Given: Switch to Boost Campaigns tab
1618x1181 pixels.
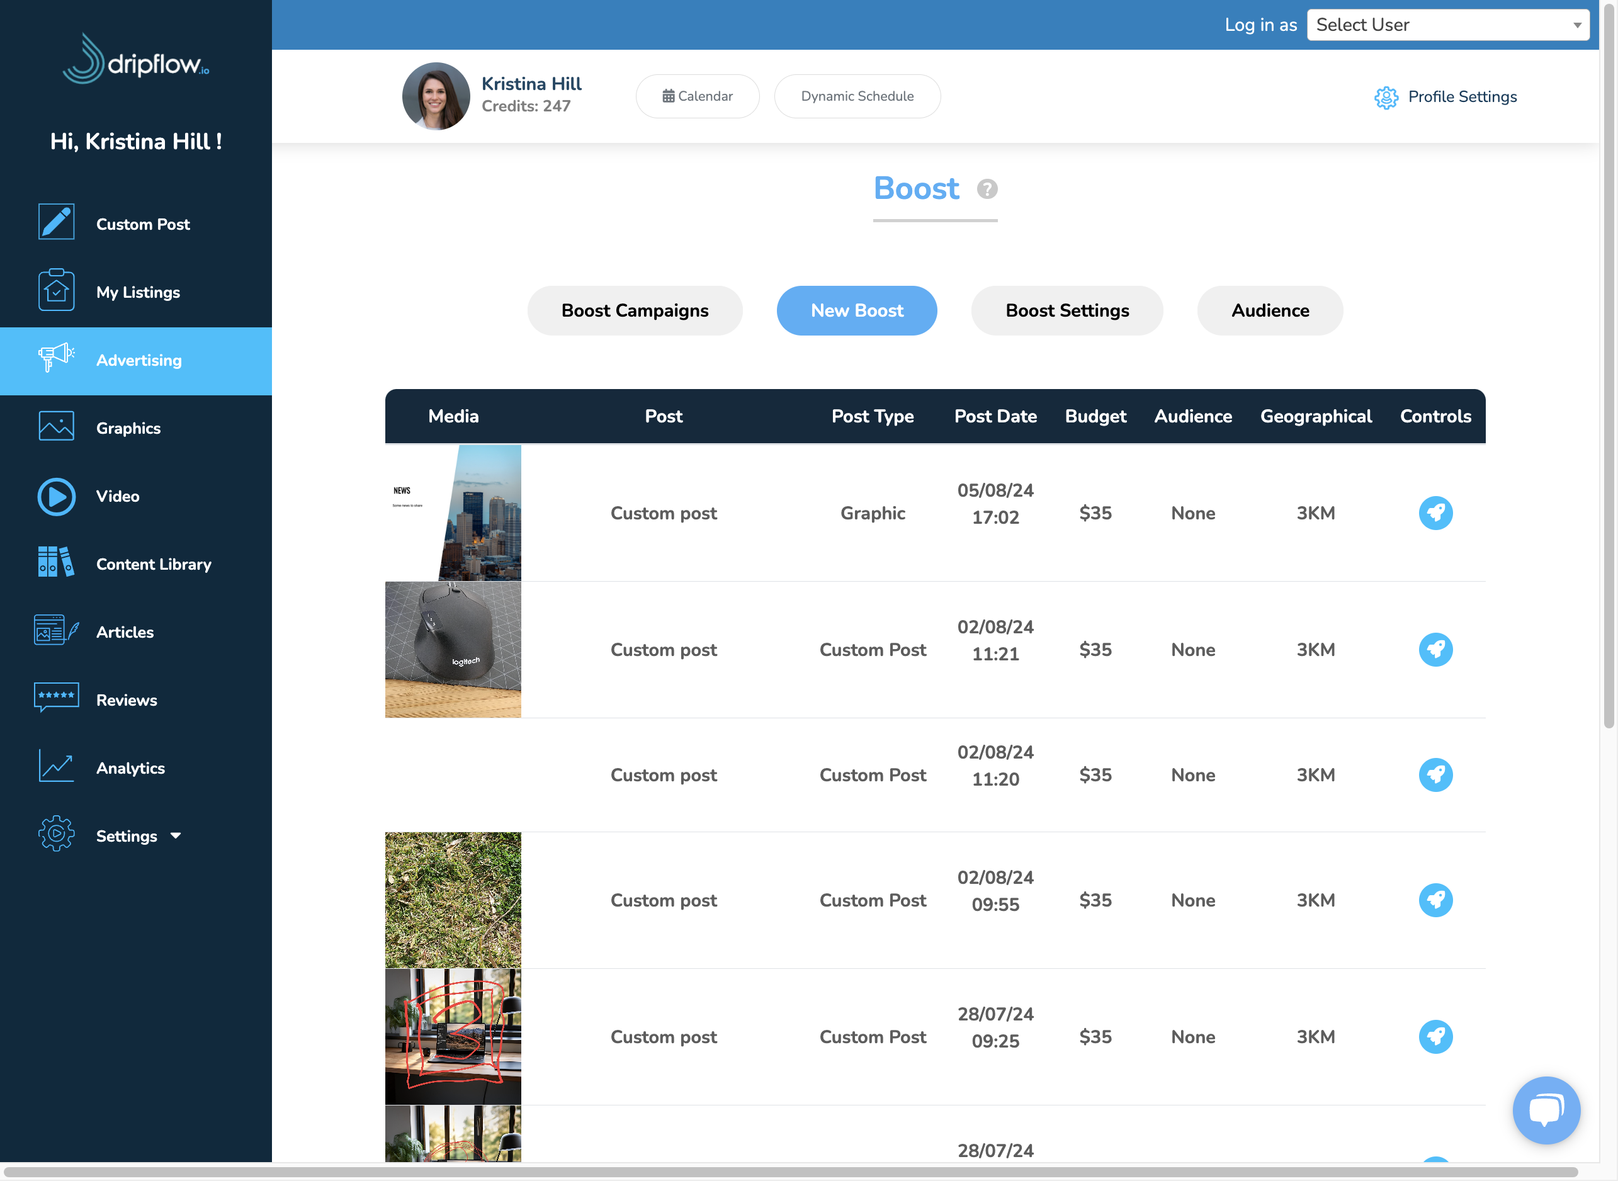Looking at the screenshot, I should (635, 311).
